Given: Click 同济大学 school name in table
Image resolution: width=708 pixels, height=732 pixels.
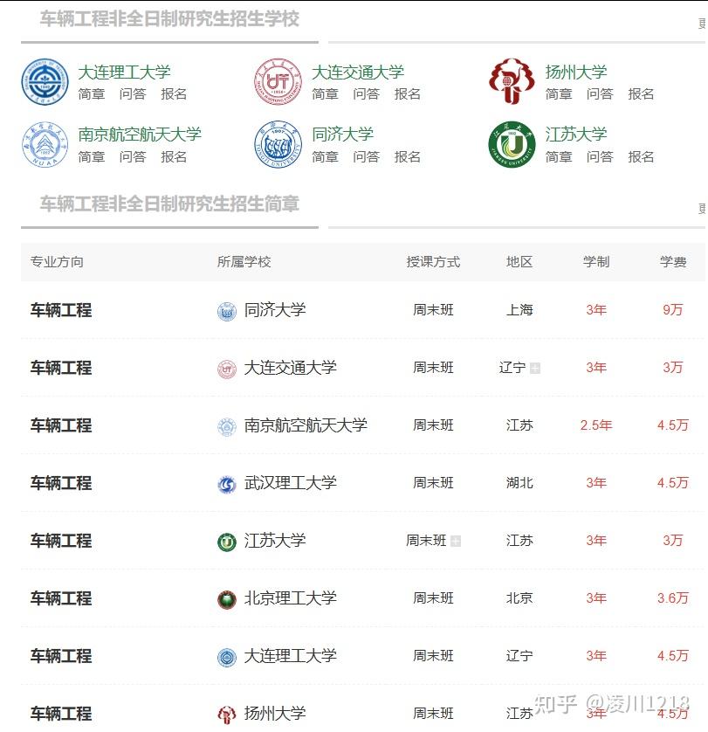Looking at the screenshot, I should pyautogui.click(x=275, y=310).
